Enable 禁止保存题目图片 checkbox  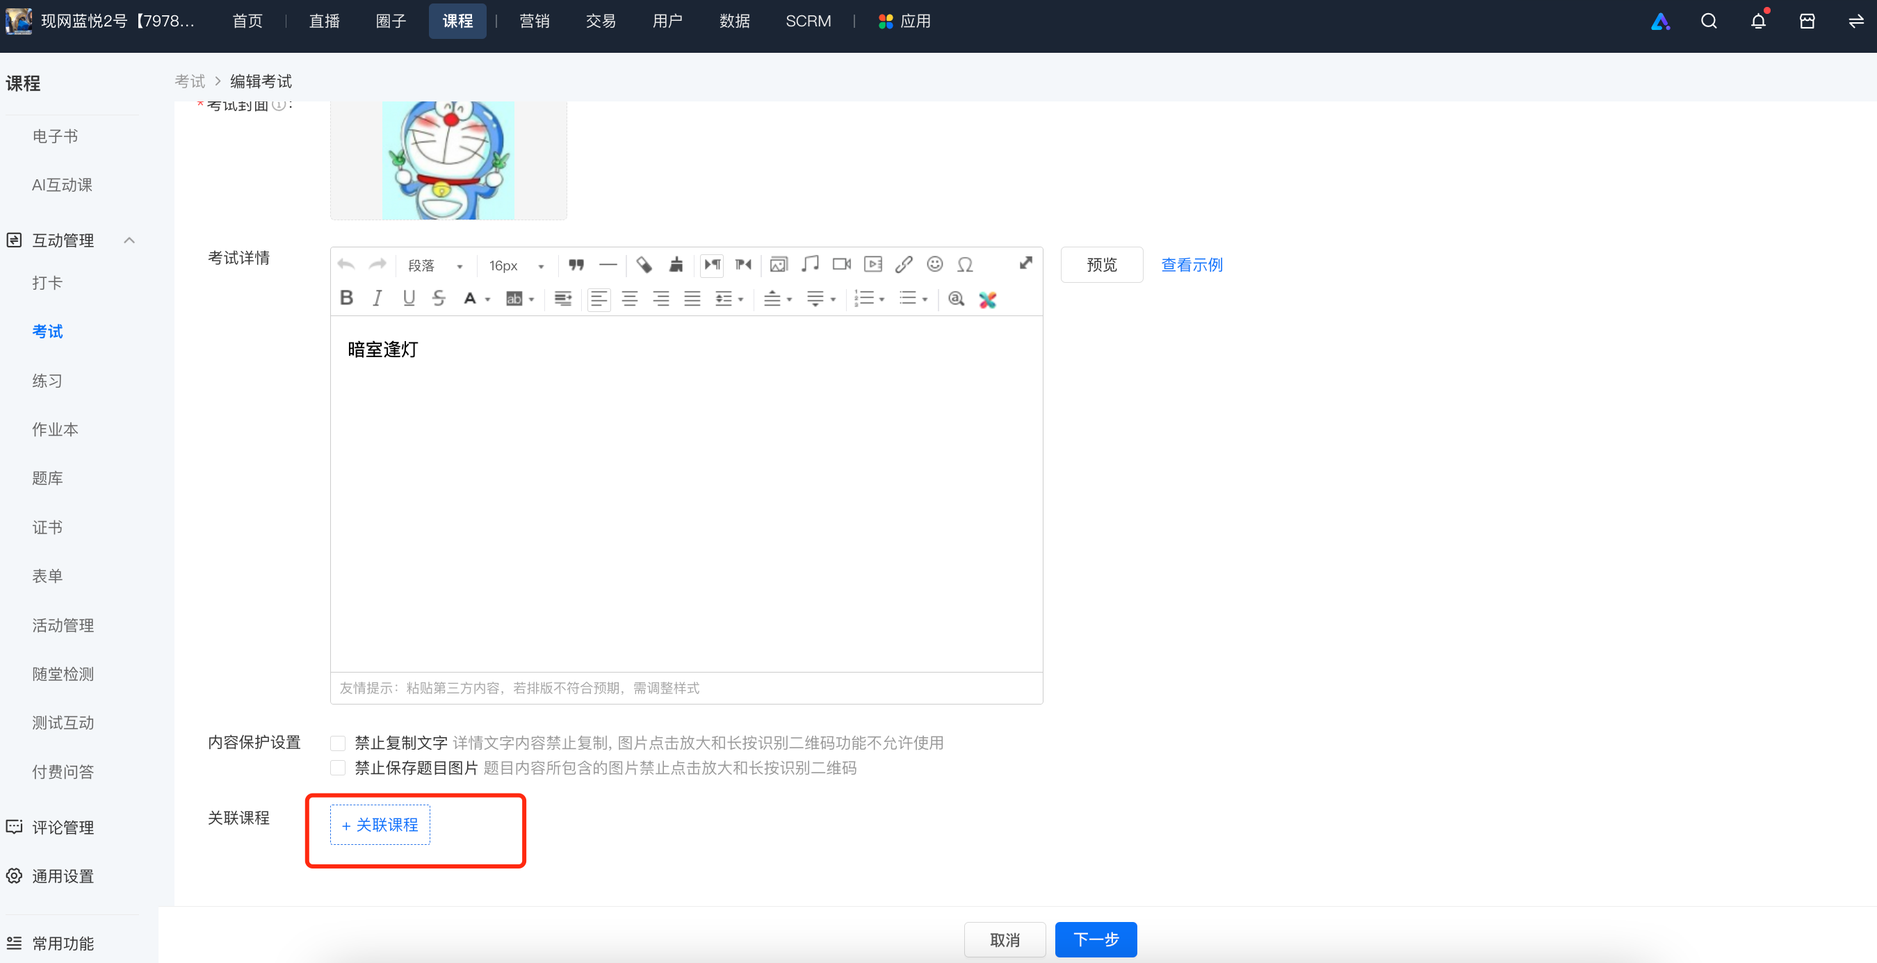point(337,768)
